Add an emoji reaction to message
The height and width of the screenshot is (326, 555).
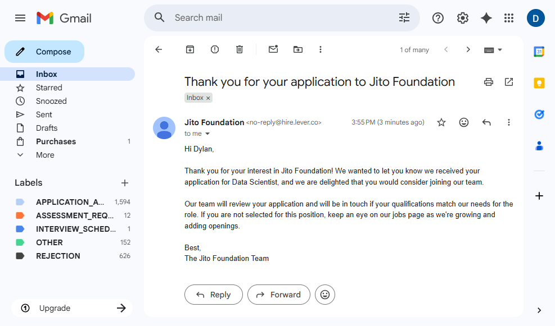(464, 122)
